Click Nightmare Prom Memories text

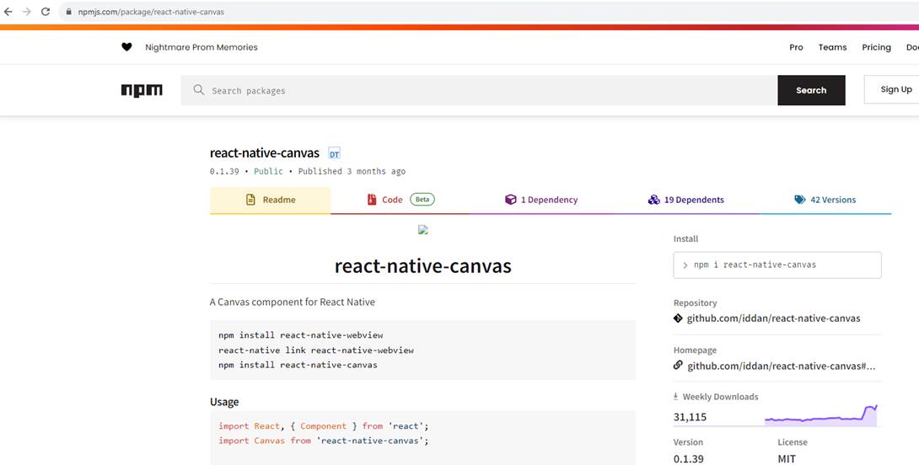coord(201,47)
